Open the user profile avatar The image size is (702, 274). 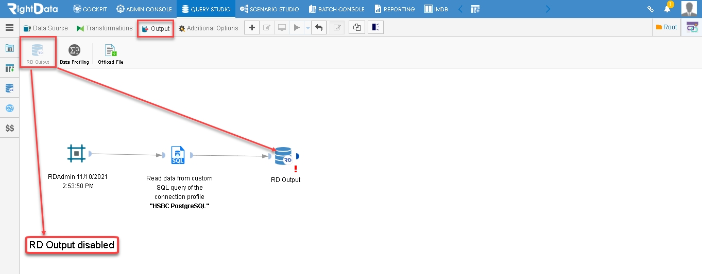click(x=689, y=9)
